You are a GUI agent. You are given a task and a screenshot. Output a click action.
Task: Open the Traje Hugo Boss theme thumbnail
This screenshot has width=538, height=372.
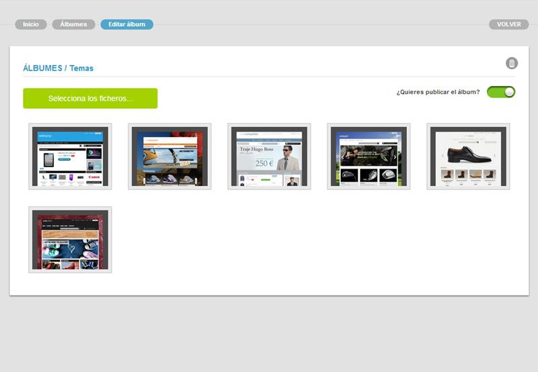(269, 156)
